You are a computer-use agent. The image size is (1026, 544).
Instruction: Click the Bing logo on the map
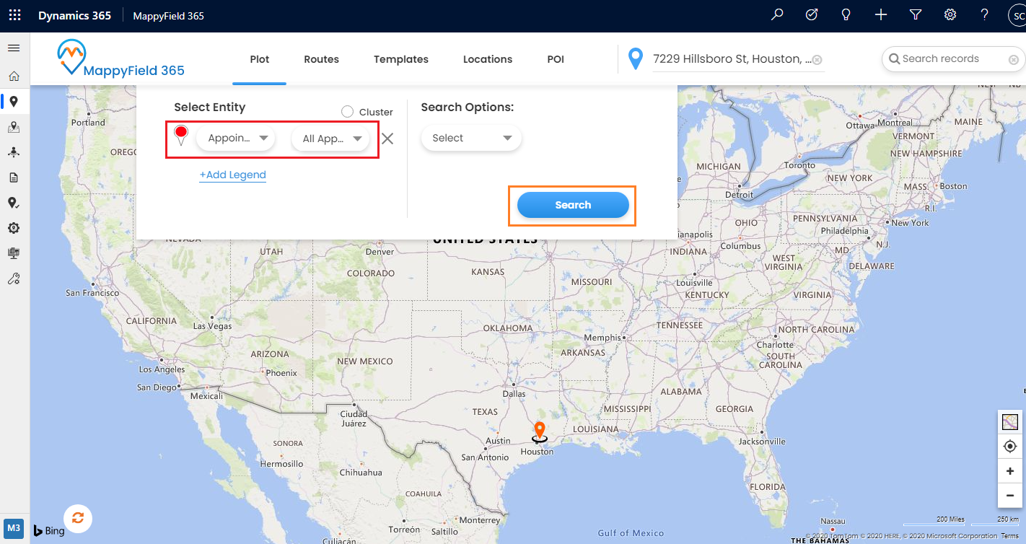click(49, 531)
